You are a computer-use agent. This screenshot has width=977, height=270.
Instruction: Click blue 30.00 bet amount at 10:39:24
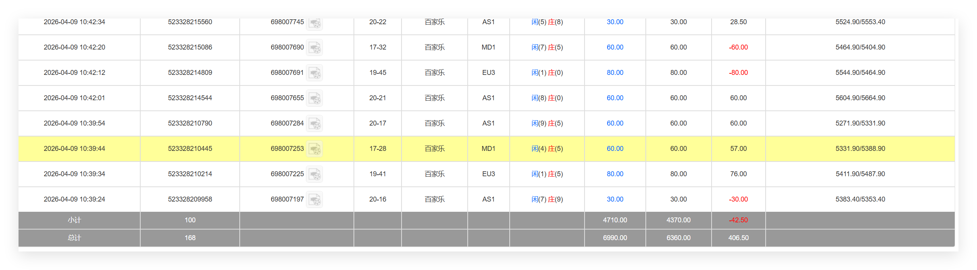point(614,199)
